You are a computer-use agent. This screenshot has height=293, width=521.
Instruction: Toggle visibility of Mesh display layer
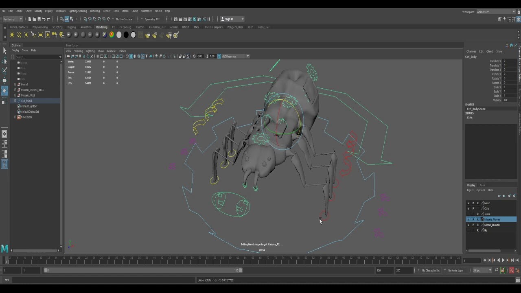point(468,203)
